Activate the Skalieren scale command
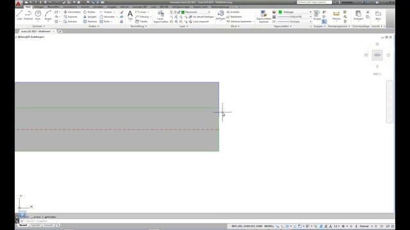410x230 pixels. [x=90, y=21]
